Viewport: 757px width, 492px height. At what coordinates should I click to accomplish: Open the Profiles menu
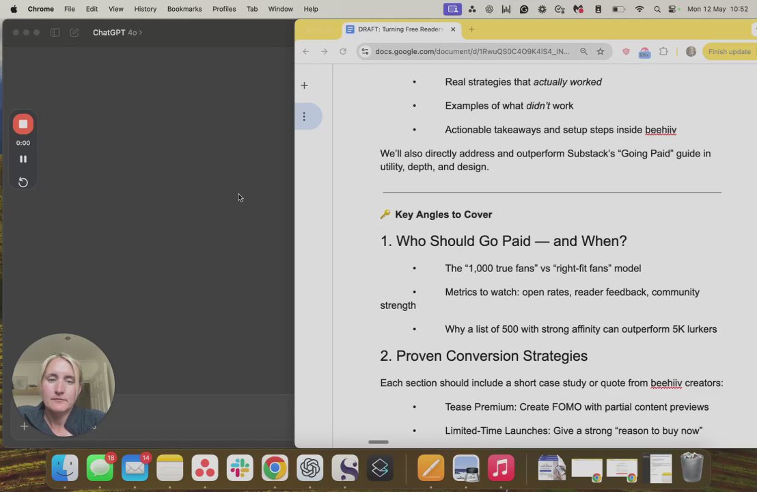click(224, 9)
